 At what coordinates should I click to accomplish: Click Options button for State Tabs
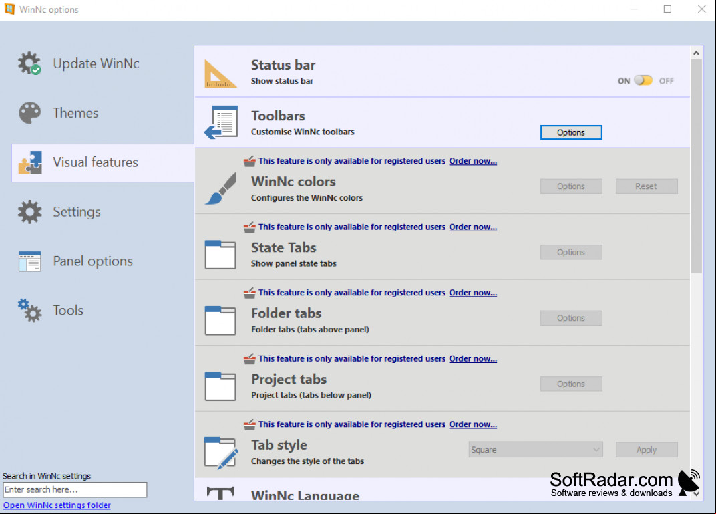coord(571,252)
